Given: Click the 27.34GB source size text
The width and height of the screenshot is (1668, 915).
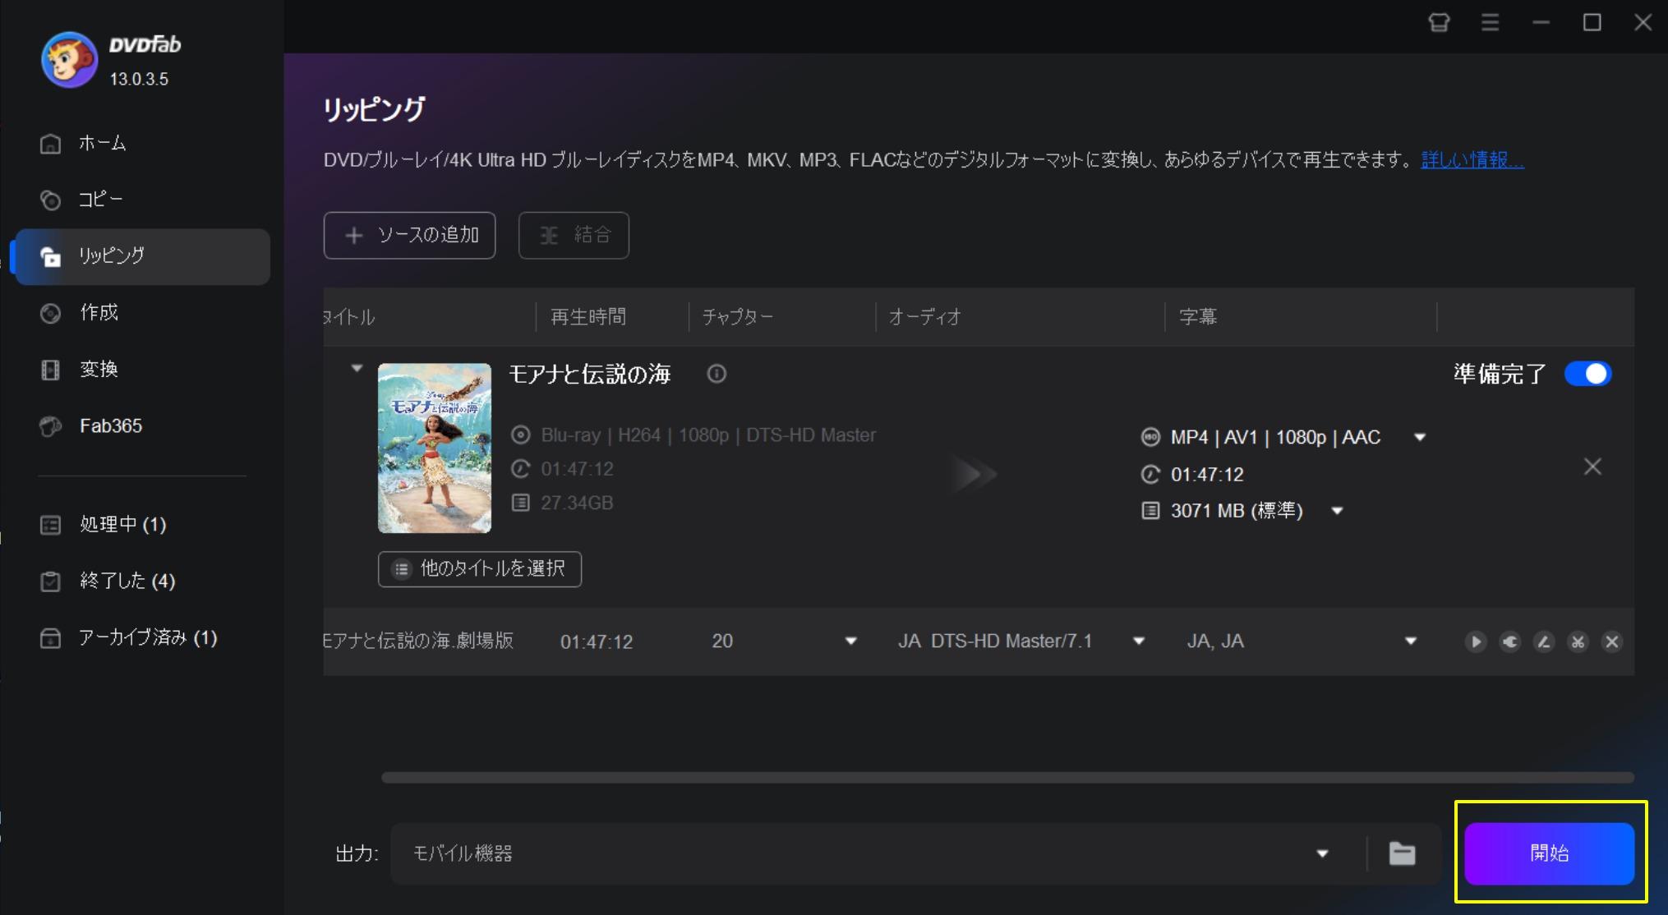Looking at the screenshot, I should [577, 503].
